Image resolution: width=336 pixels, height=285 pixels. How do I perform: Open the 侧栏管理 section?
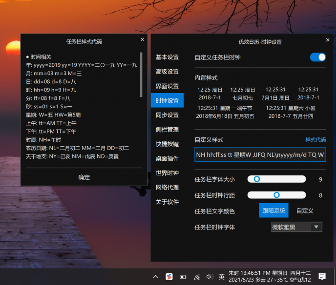167,130
